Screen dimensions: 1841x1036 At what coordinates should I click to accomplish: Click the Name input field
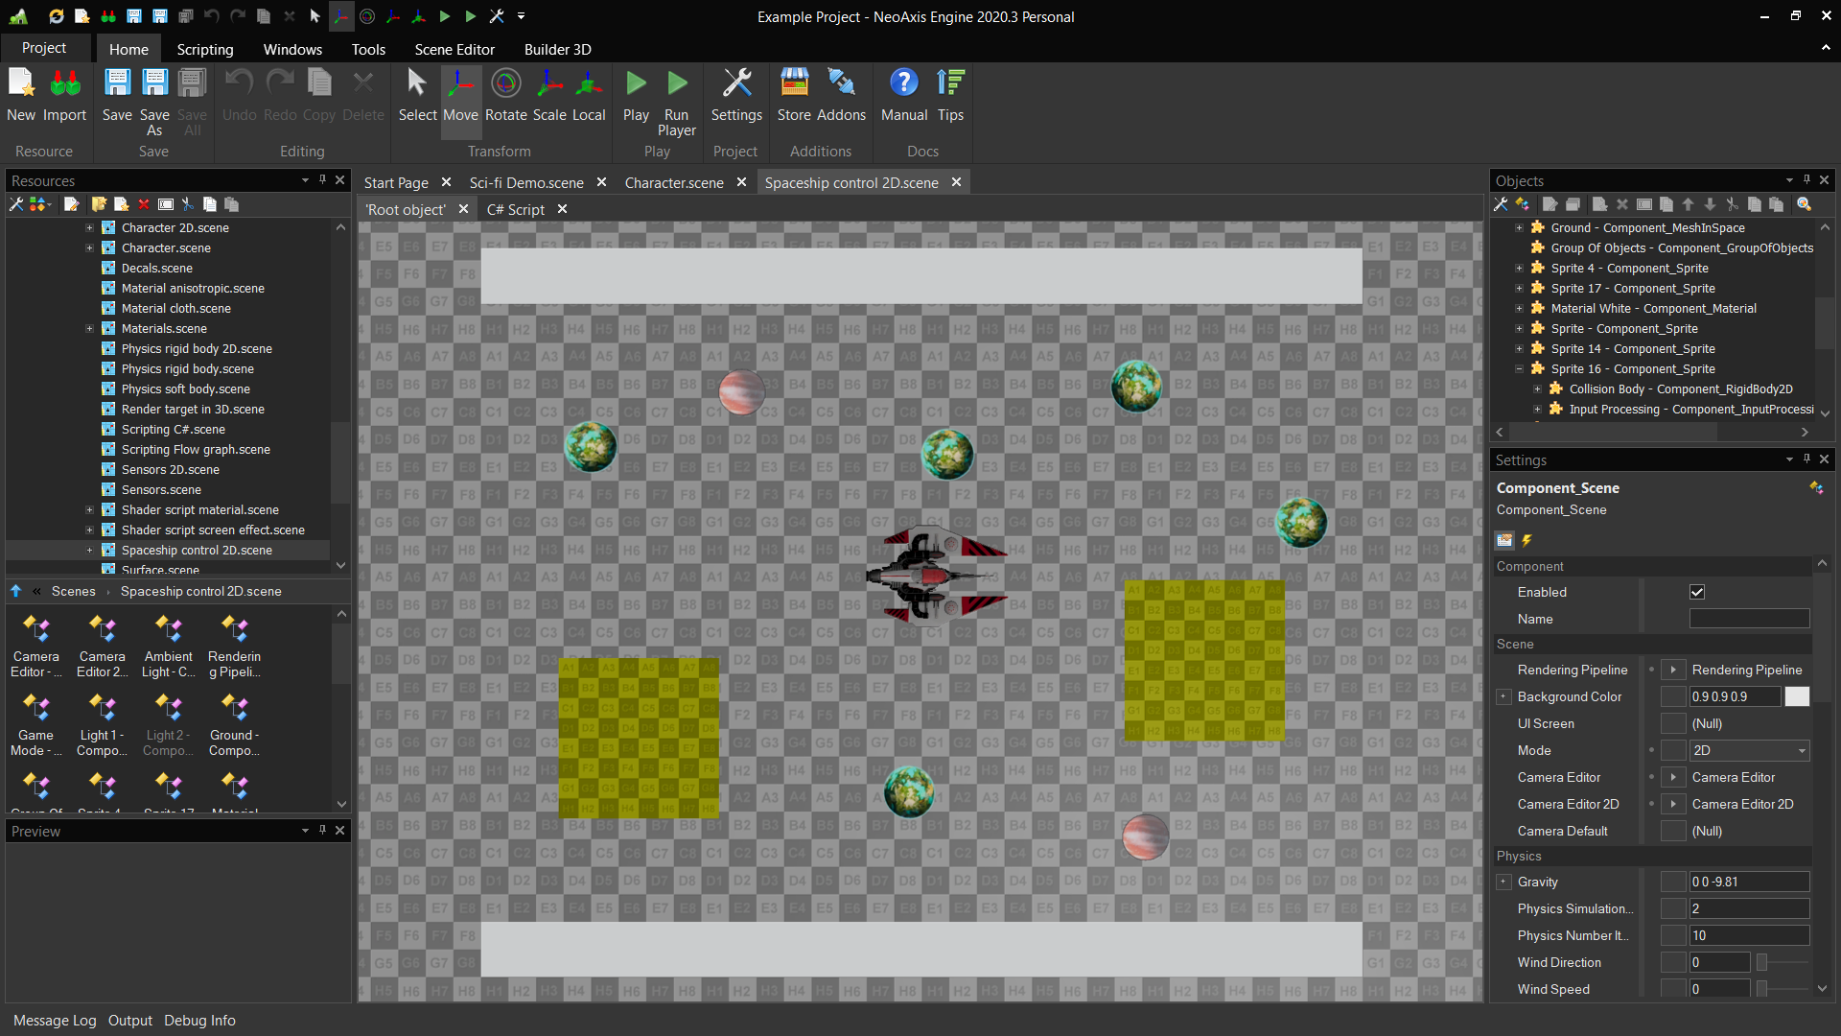[1749, 620]
